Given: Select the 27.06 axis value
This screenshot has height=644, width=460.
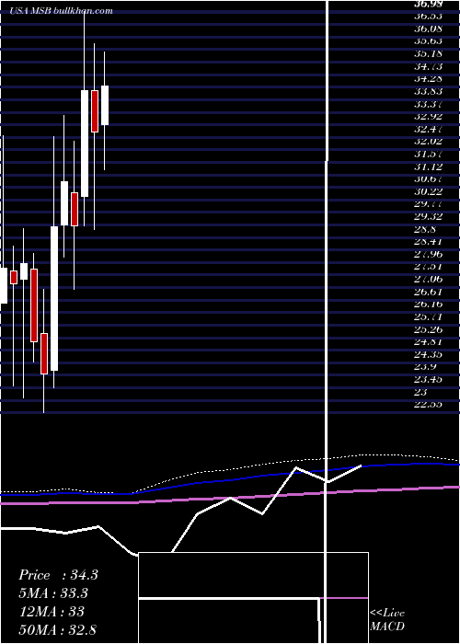Looking at the screenshot, I should (x=429, y=280).
